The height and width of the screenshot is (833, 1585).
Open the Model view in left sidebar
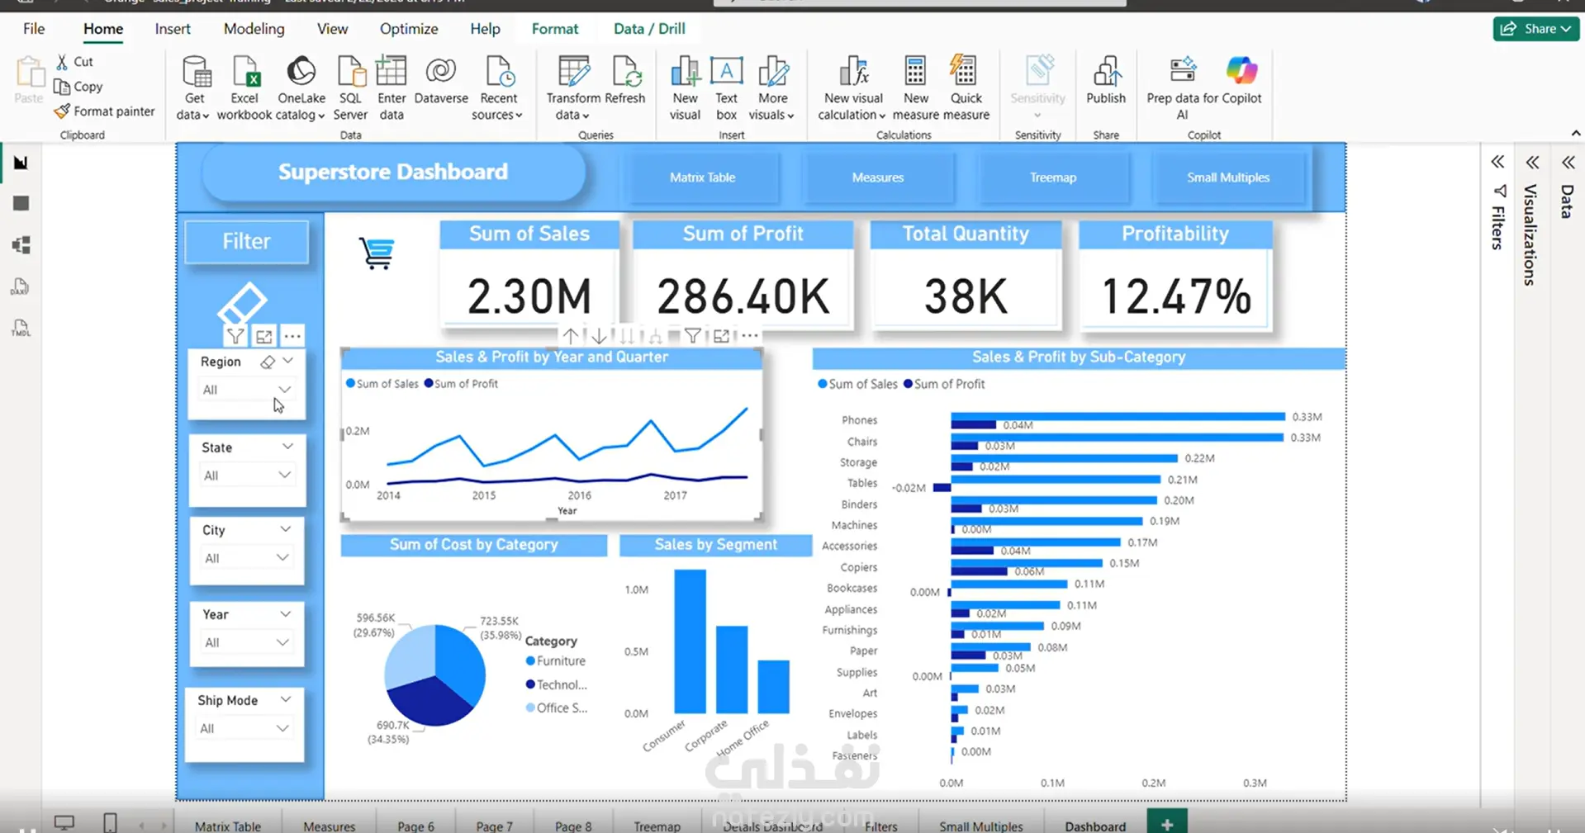pos(21,245)
